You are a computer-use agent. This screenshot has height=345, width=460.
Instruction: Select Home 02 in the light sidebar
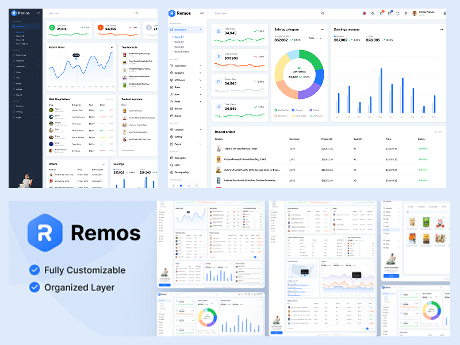[179, 42]
